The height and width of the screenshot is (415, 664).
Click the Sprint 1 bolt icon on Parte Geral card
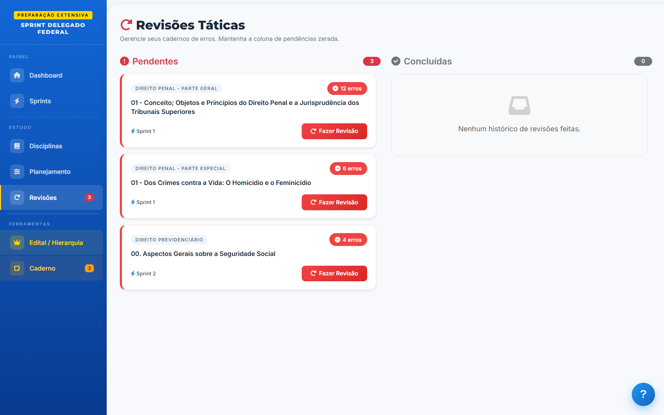point(133,131)
